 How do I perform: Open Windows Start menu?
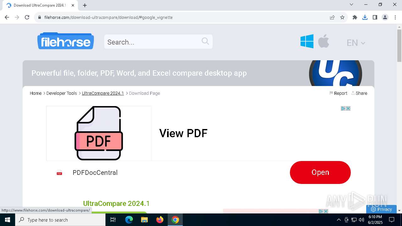[x=8, y=220]
